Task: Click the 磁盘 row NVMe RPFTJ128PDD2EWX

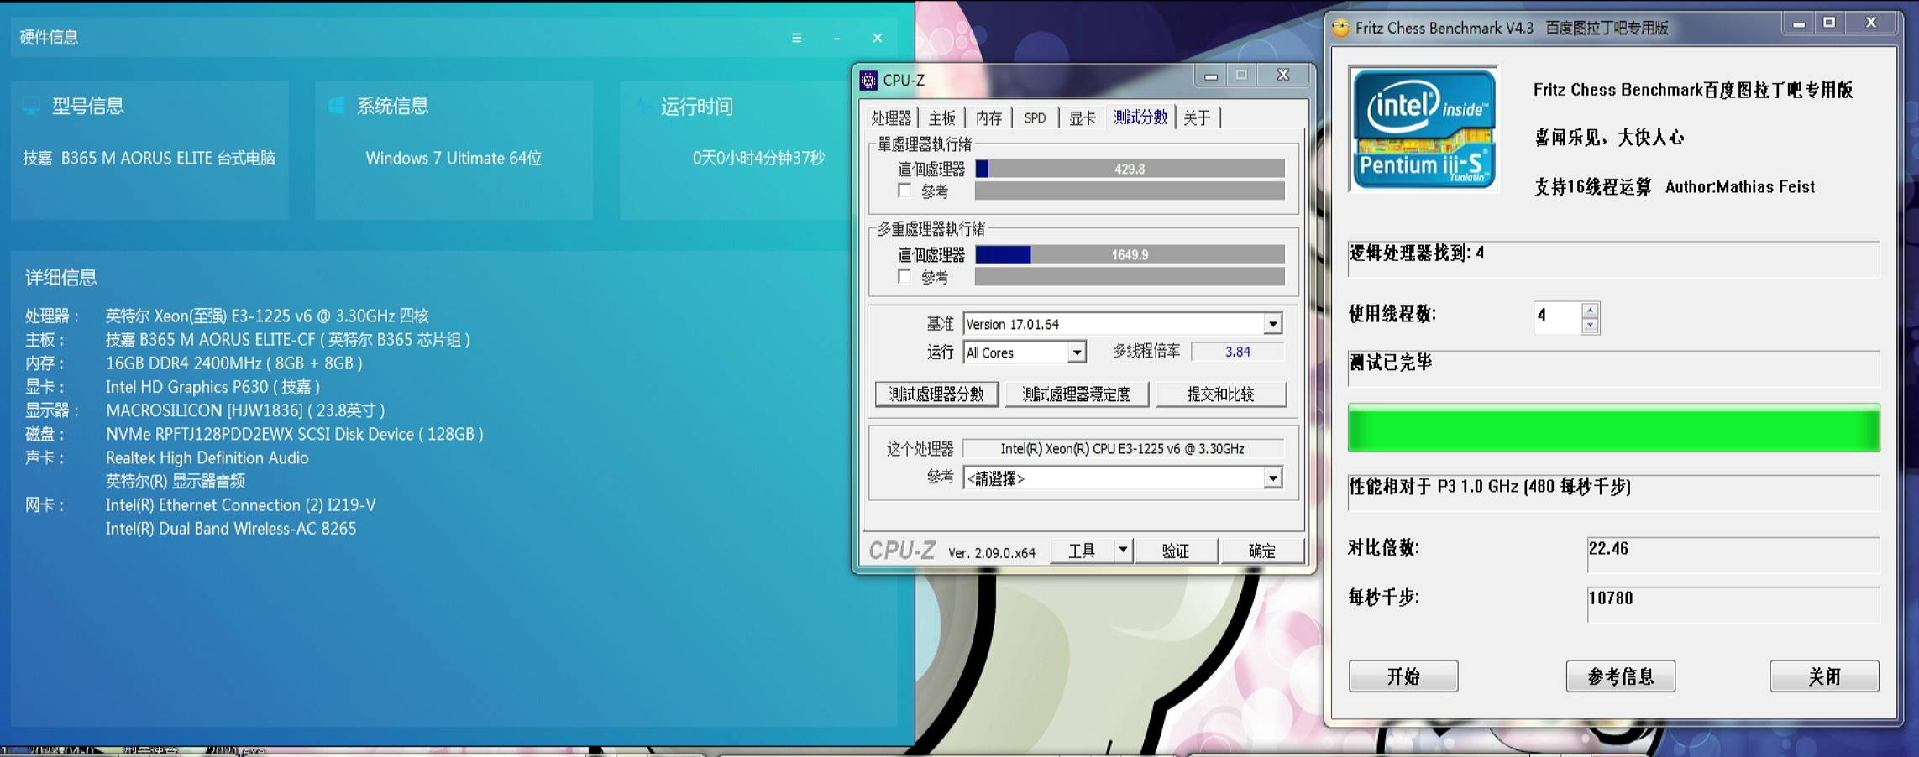Action: coord(254,434)
